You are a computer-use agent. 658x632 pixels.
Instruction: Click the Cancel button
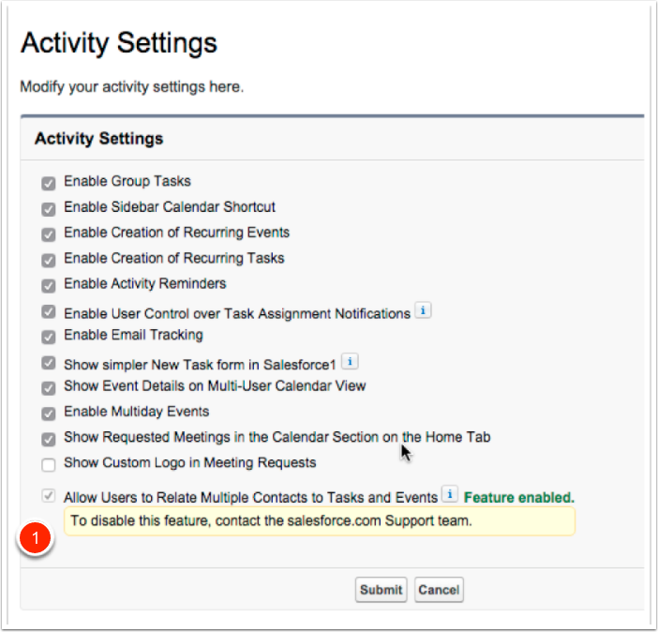(439, 590)
